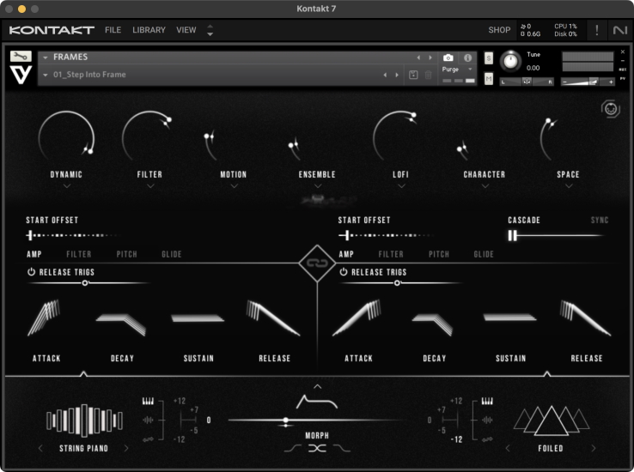The width and height of the screenshot is (634, 472).
Task: Expand the Space macro options chevron
Action: (569, 186)
